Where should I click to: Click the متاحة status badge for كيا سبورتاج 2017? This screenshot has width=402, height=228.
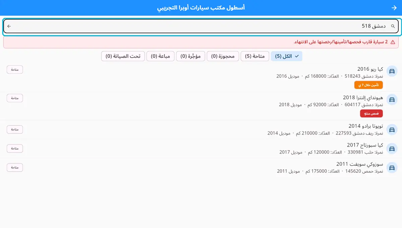click(x=15, y=149)
